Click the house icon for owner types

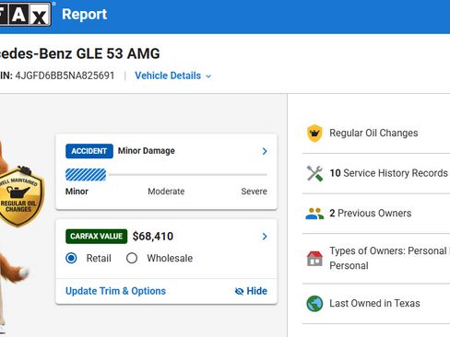[x=314, y=258]
